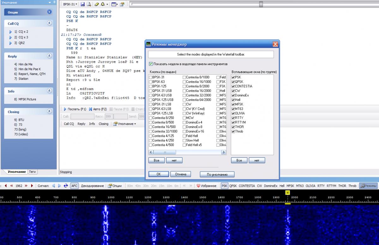Uncheck 'Показать модели в водопаде' checkbox
379x245 pixels.
tap(151, 64)
